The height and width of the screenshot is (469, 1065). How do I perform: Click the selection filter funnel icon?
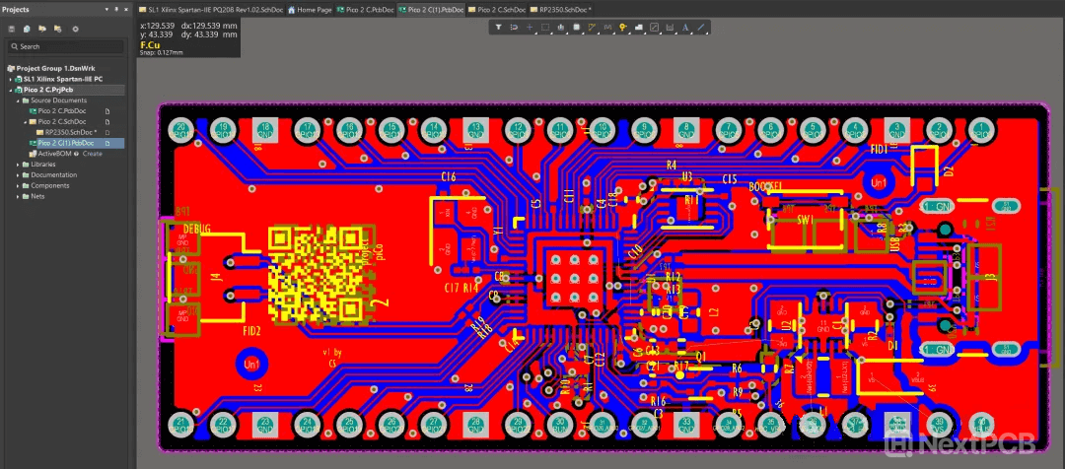pyautogui.click(x=500, y=27)
